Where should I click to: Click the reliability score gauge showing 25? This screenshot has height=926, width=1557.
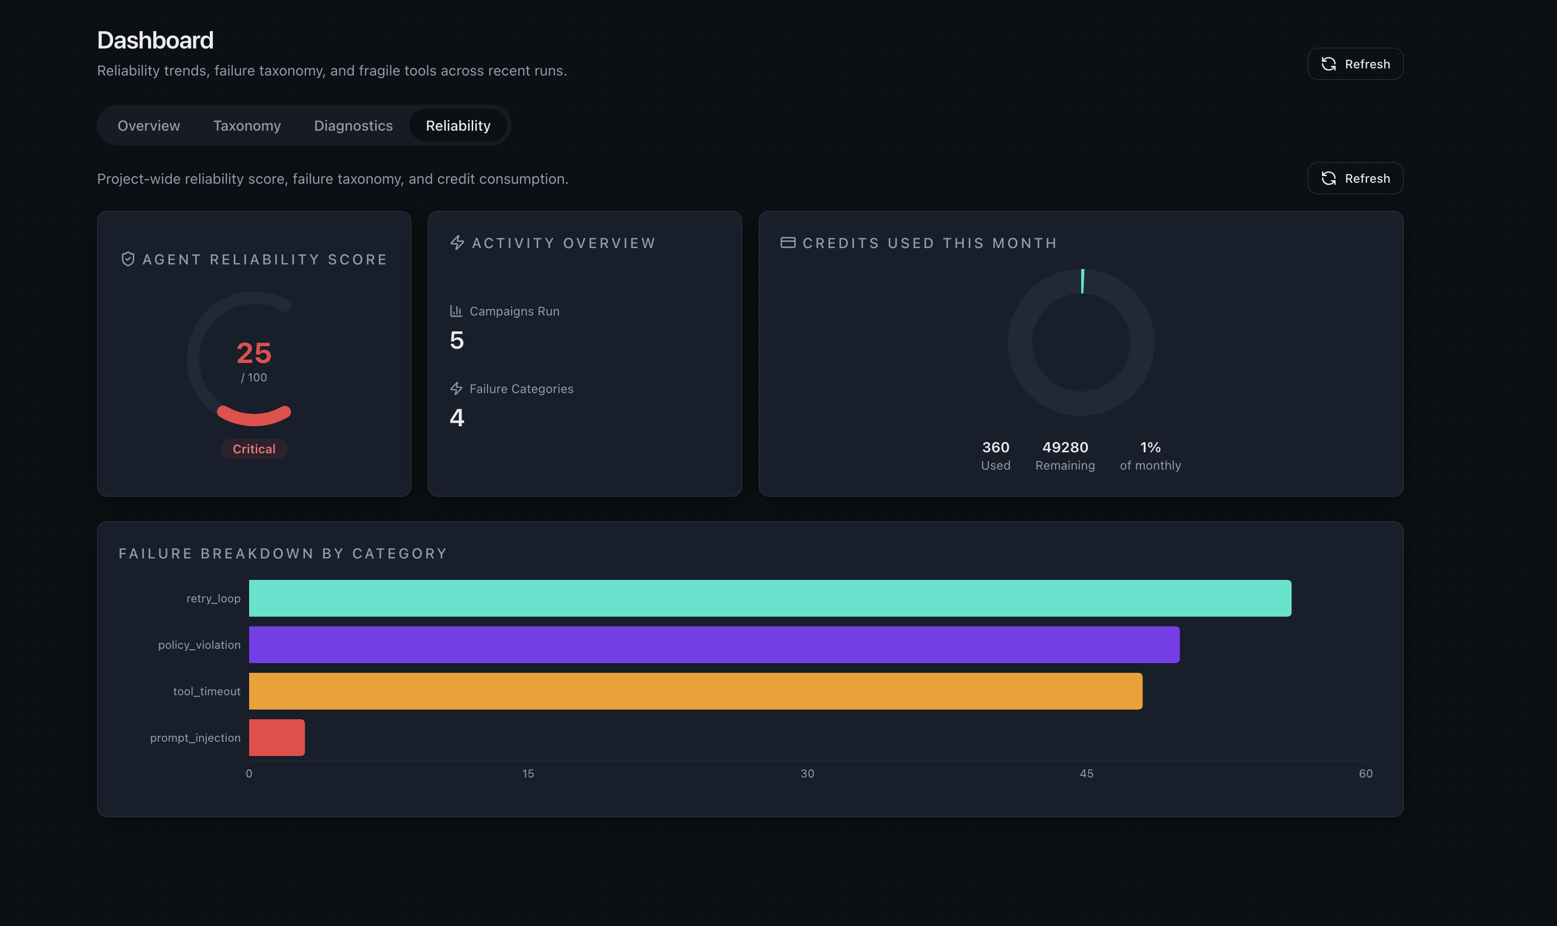[254, 359]
